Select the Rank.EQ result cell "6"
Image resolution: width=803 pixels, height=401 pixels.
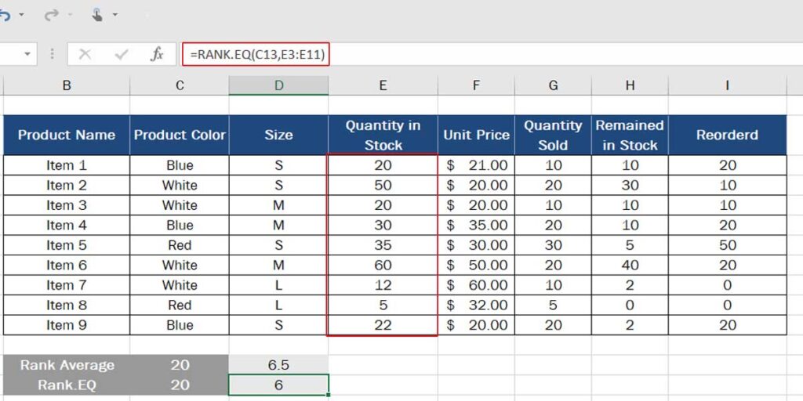point(278,385)
